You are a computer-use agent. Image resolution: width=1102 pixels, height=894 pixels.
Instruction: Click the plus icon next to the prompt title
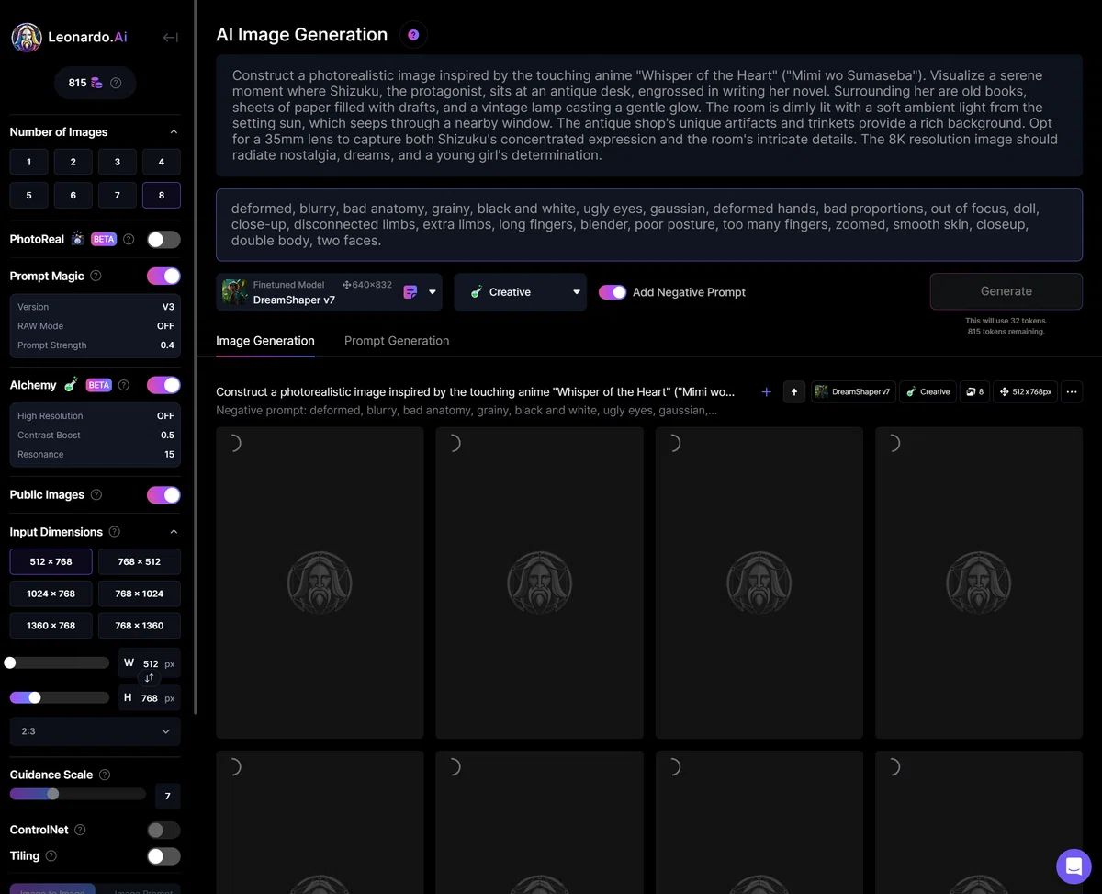coord(767,392)
